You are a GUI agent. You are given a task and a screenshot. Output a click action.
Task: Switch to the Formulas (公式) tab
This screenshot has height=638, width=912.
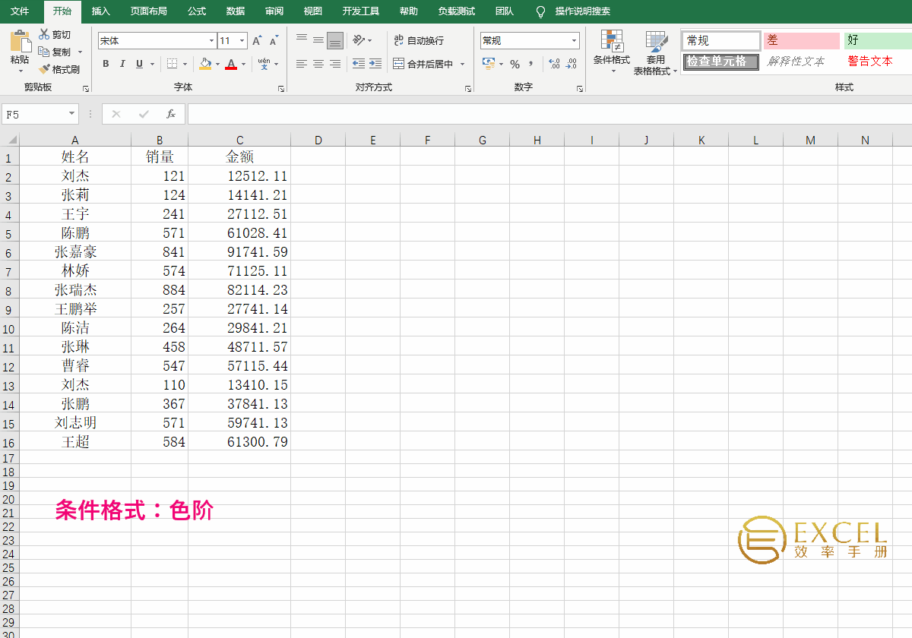[197, 11]
